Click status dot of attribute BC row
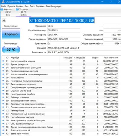Image resolution: width=121 pixels, height=136 pixels. tap(3, 97)
